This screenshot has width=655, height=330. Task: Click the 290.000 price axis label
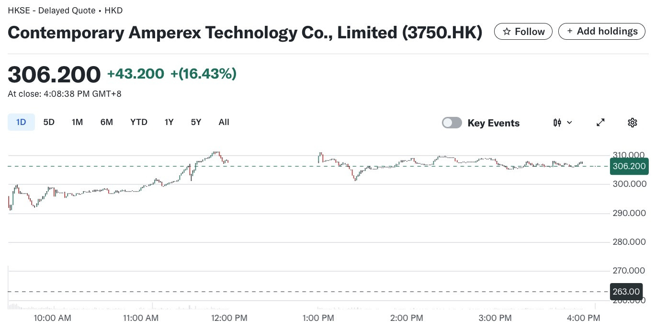pos(629,213)
